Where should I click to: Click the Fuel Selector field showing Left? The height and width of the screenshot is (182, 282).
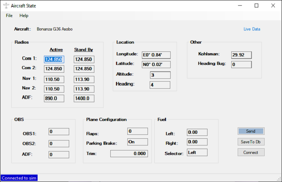click(197, 152)
